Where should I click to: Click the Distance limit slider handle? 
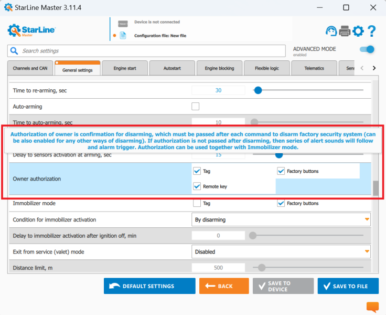click(261, 268)
